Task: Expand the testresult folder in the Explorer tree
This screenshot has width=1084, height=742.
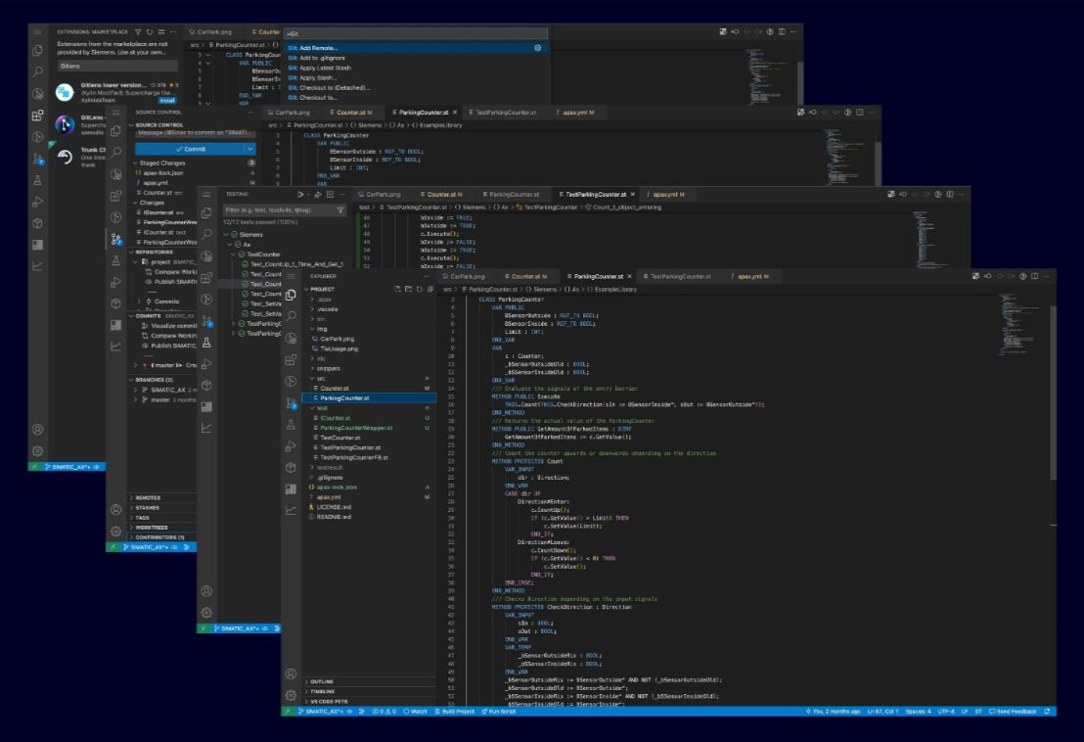Action: [x=328, y=468]
